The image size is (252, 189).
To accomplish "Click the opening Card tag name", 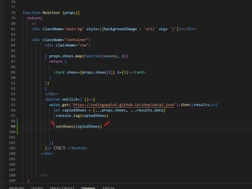I will point(60,72).
